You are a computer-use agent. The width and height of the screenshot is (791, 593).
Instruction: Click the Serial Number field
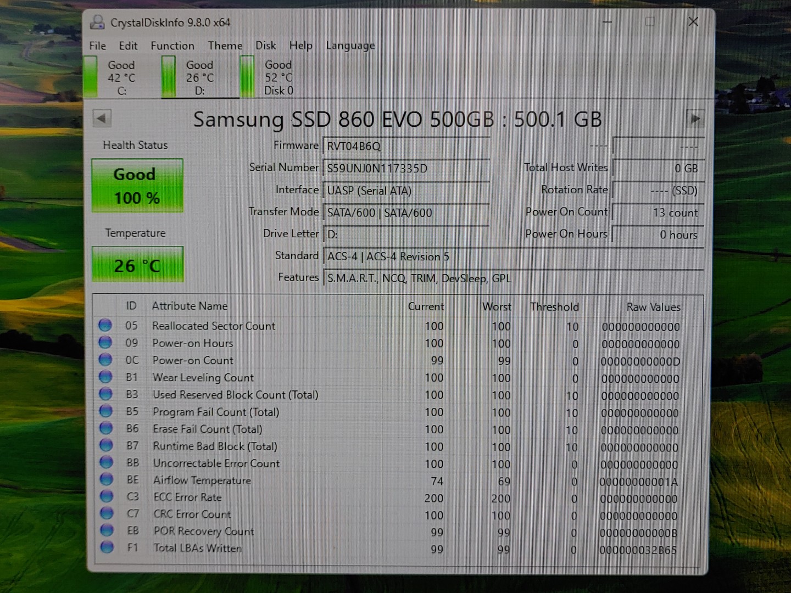tap(406, 168)
